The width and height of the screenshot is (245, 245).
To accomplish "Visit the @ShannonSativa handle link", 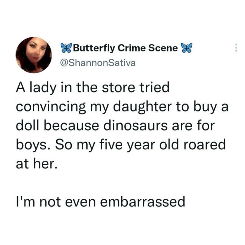I will coord(98,63).
